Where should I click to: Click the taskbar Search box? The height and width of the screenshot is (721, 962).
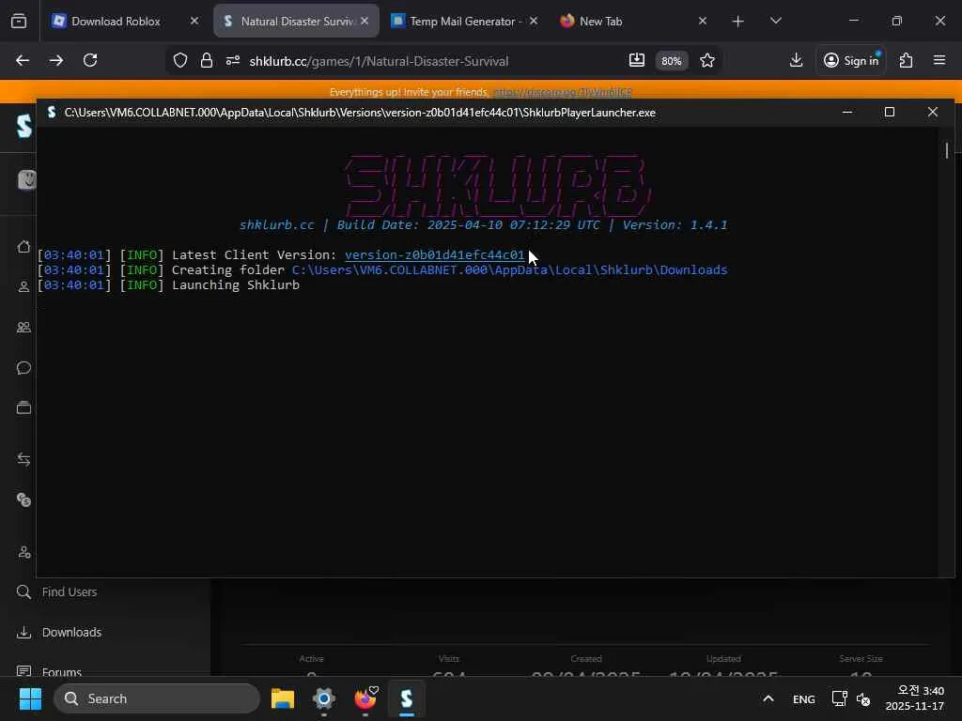click(x=157, y=698)
